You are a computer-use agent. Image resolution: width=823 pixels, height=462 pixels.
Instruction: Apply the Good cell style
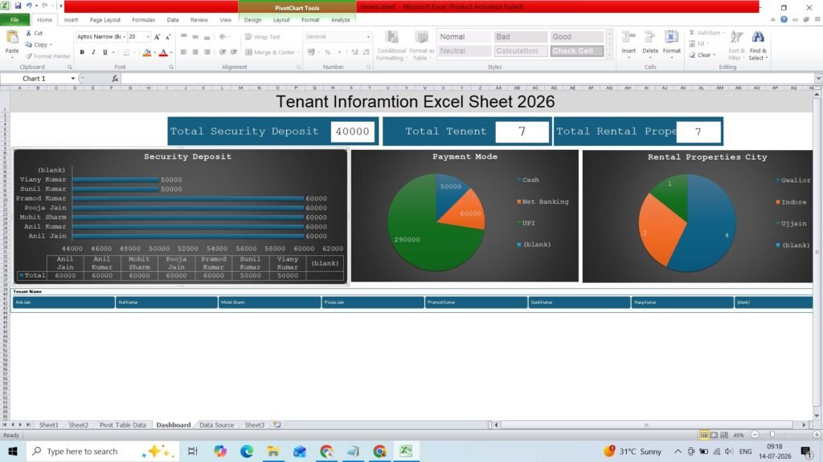[x=576, y=37]
